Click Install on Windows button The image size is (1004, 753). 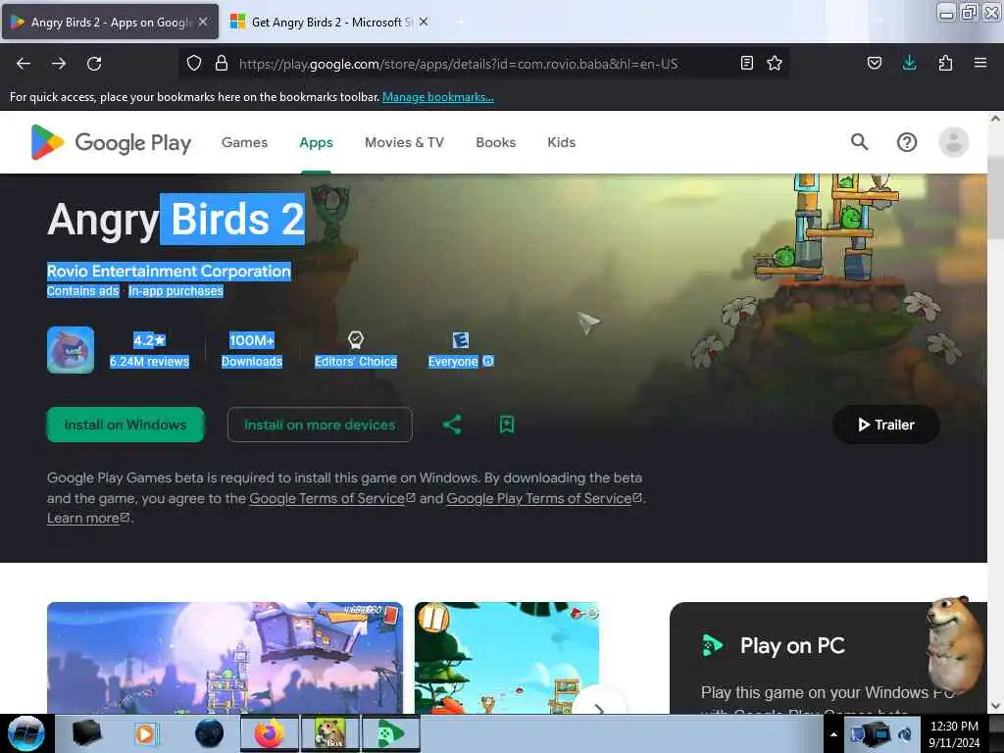pyautogui.click(x=125, y=425)
